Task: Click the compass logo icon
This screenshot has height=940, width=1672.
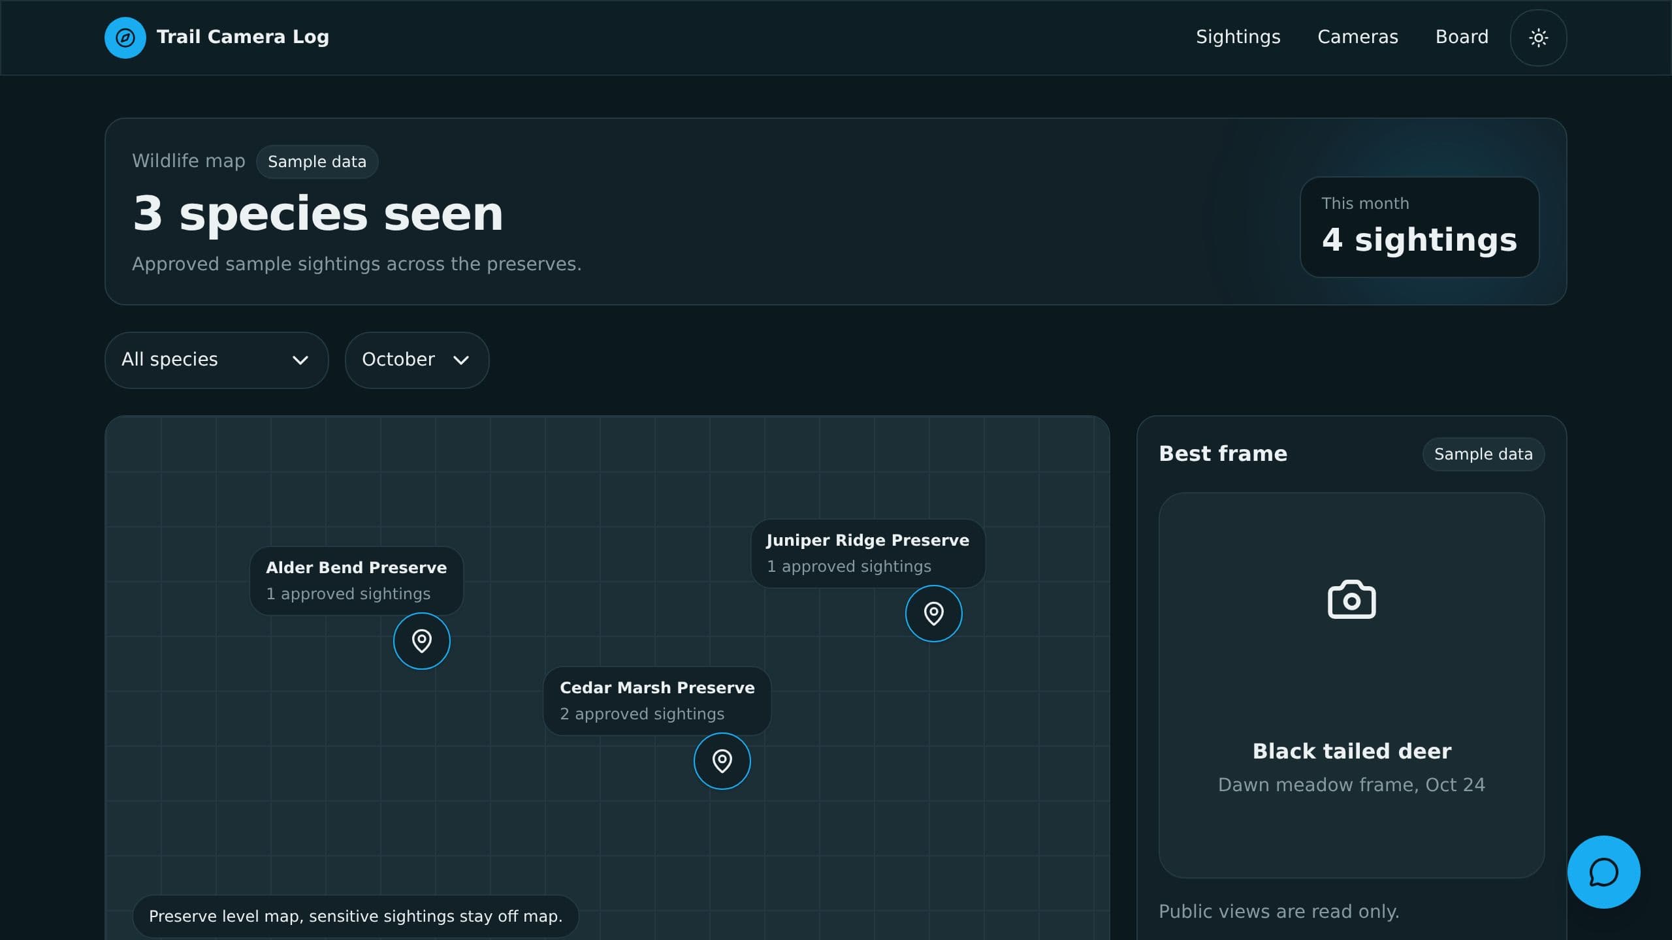Action: coord(125,37)
